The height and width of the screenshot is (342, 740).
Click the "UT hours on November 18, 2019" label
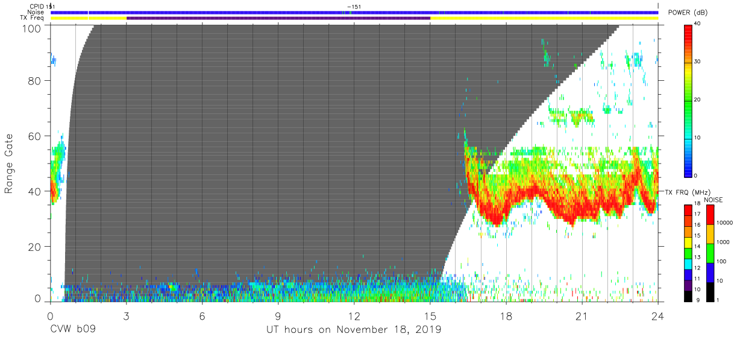coord(354,330)
